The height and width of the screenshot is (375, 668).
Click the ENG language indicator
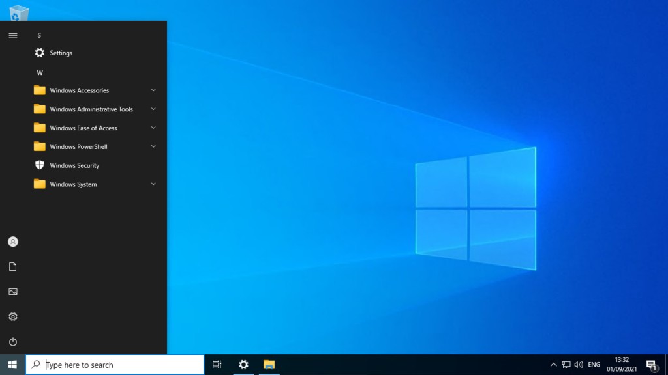pyautogui.click(x=594, y=365)
